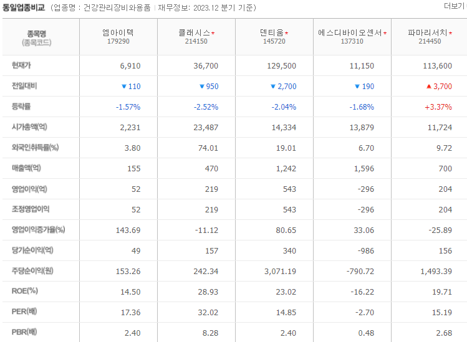Screen dimensions: 467x342
Task: Click the 주당순이익(원) row label
Action: pyautogui.click(x=32, y=270)
